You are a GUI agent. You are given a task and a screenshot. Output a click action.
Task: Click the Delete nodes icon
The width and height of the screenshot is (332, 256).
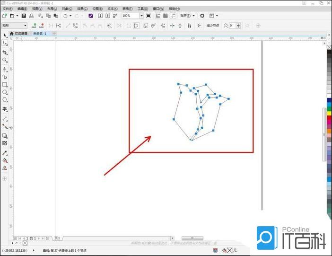[x=42, y=26]
